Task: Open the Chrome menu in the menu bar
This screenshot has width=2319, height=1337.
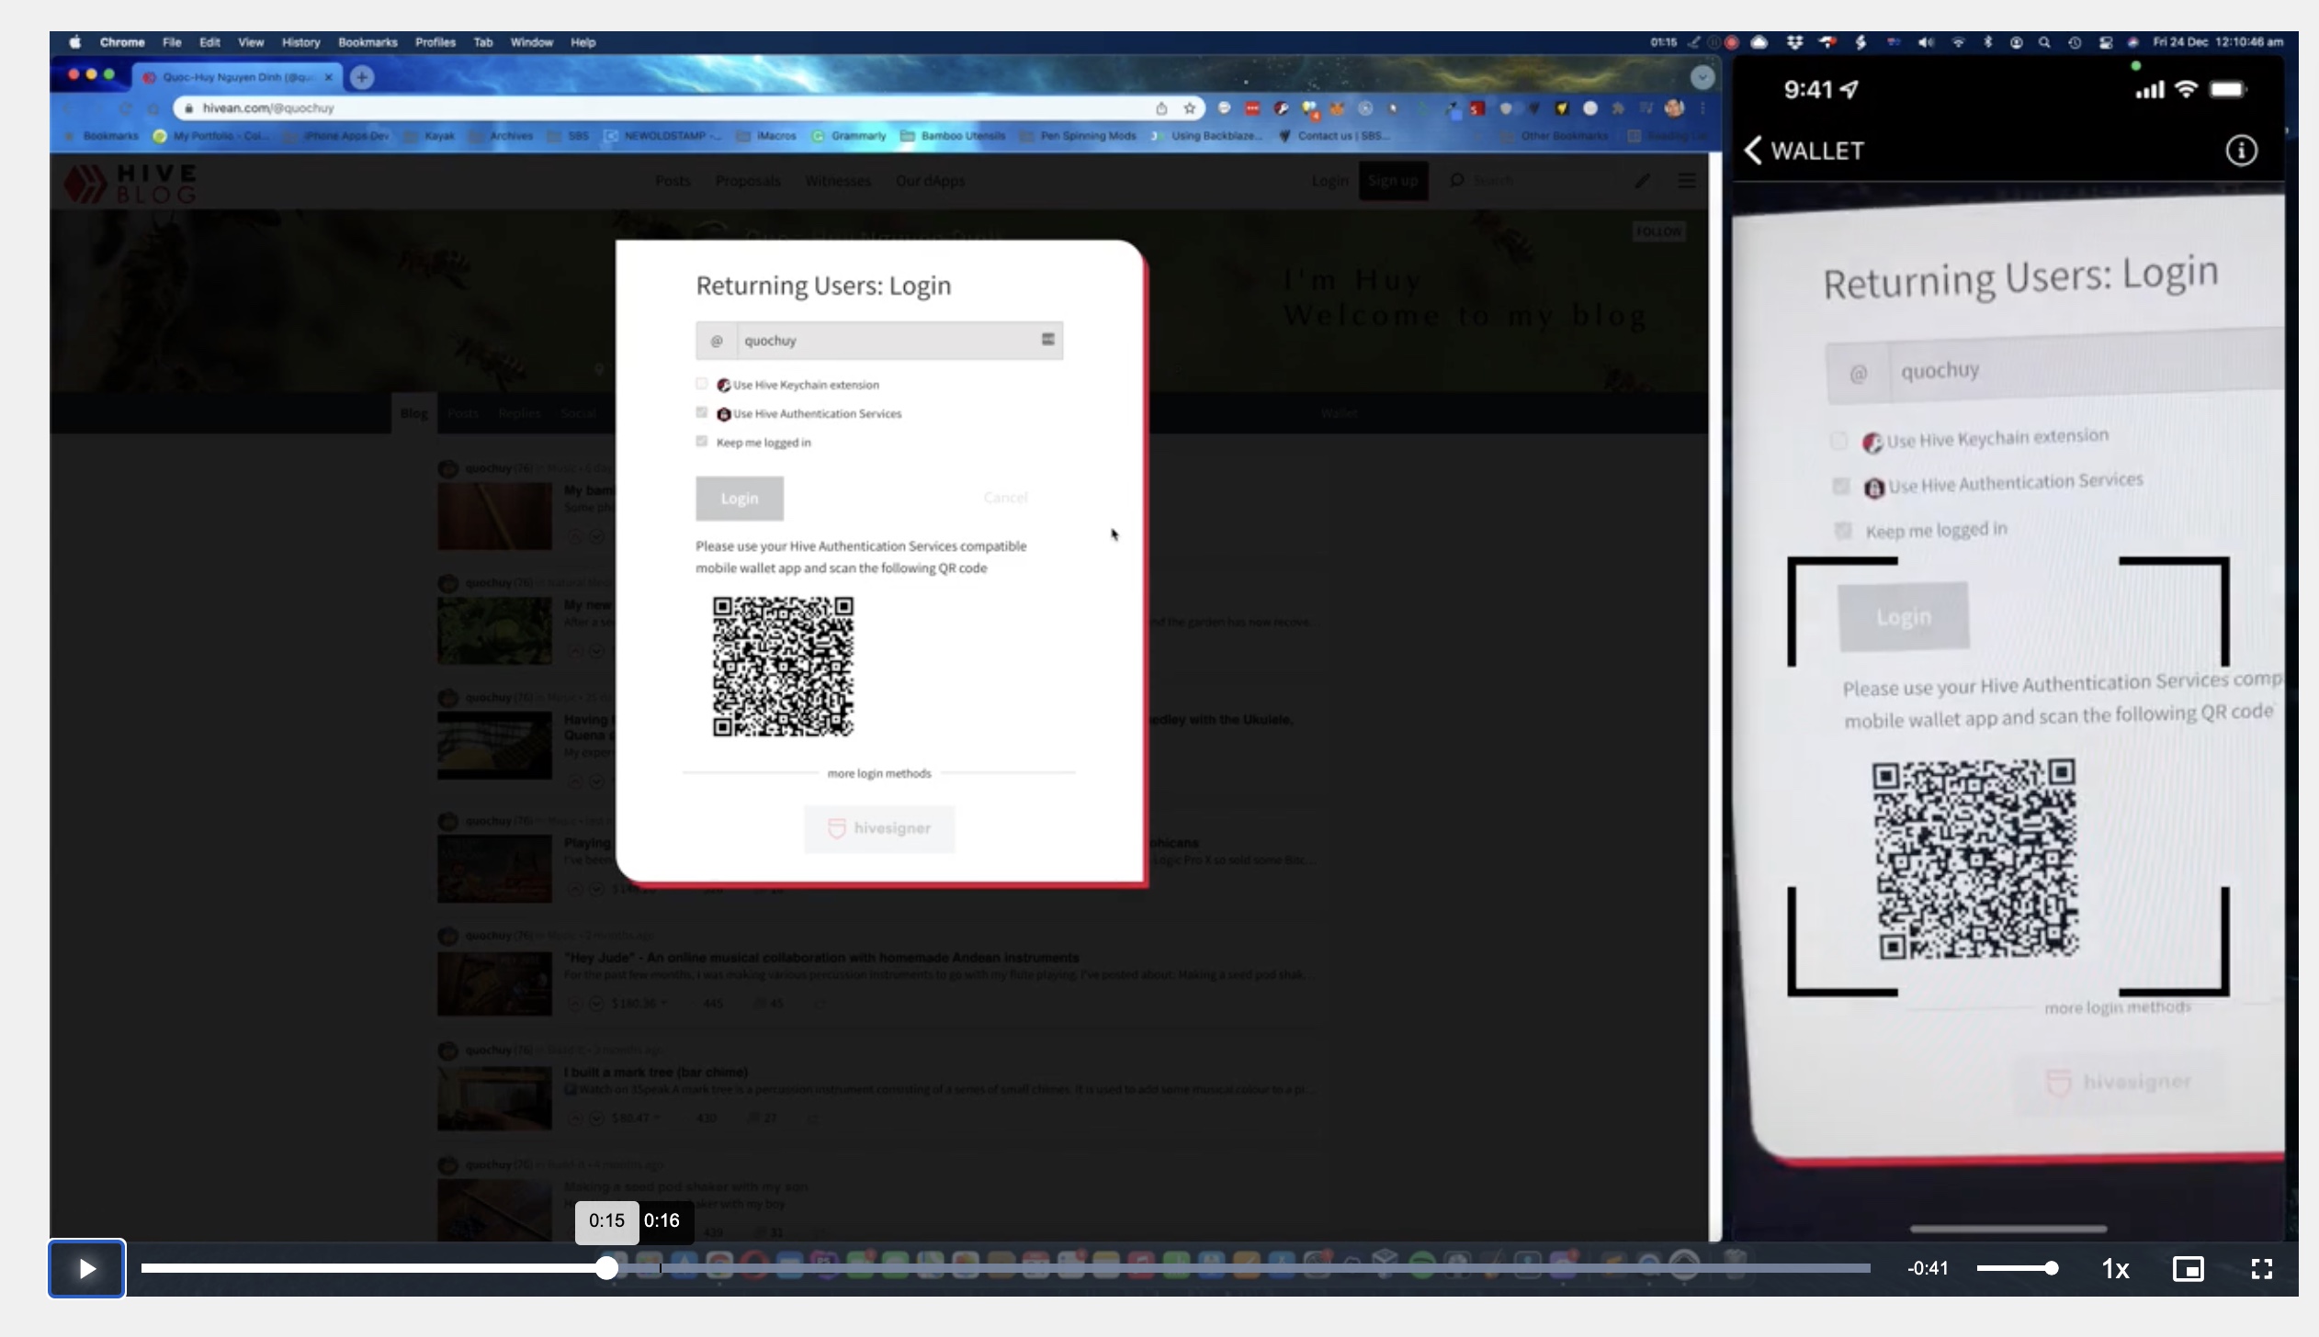Action: tap(122, 42)
